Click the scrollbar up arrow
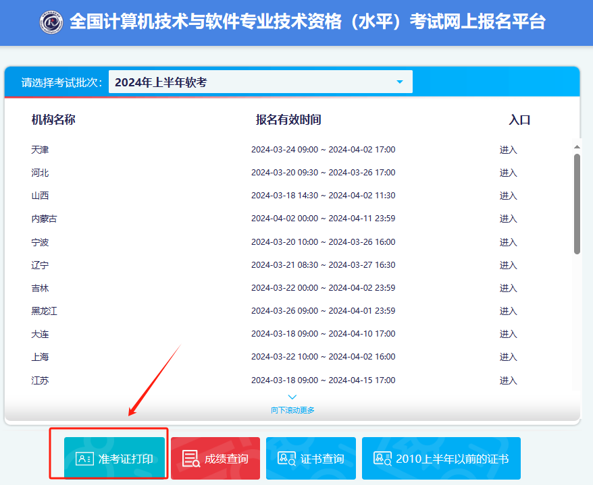 click(x=577, y=145)
